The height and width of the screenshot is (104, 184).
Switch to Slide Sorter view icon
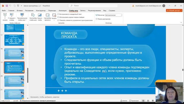coord(148,101)
